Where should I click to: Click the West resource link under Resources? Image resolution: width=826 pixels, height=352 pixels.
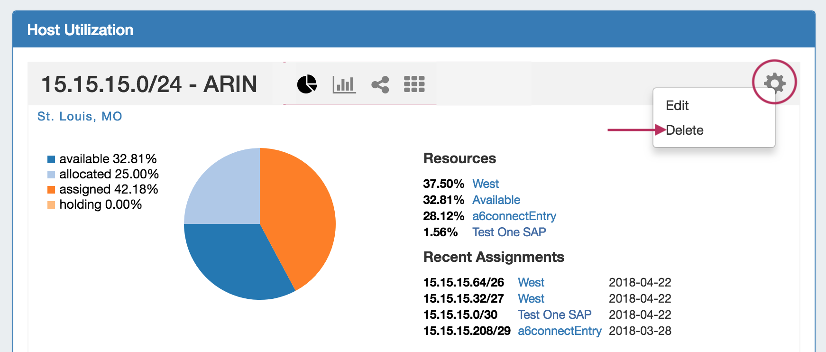point(486,184)
